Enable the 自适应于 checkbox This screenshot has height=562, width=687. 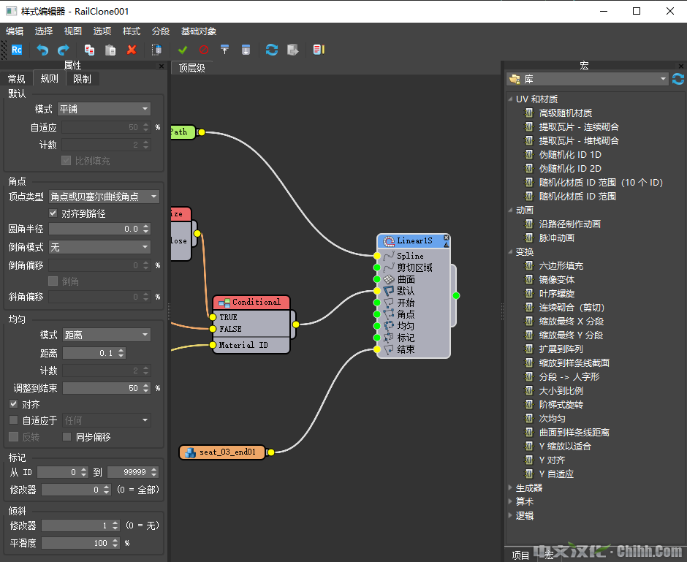(14, 420)
